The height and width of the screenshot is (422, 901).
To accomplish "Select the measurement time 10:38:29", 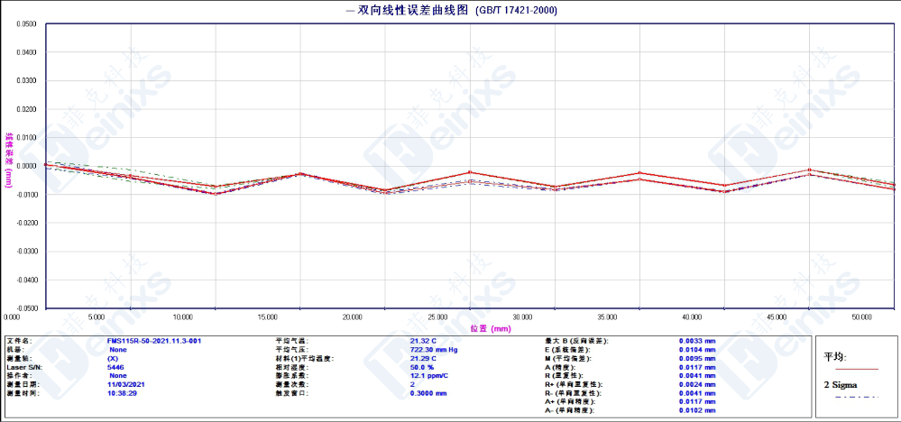I will [124, 393].
